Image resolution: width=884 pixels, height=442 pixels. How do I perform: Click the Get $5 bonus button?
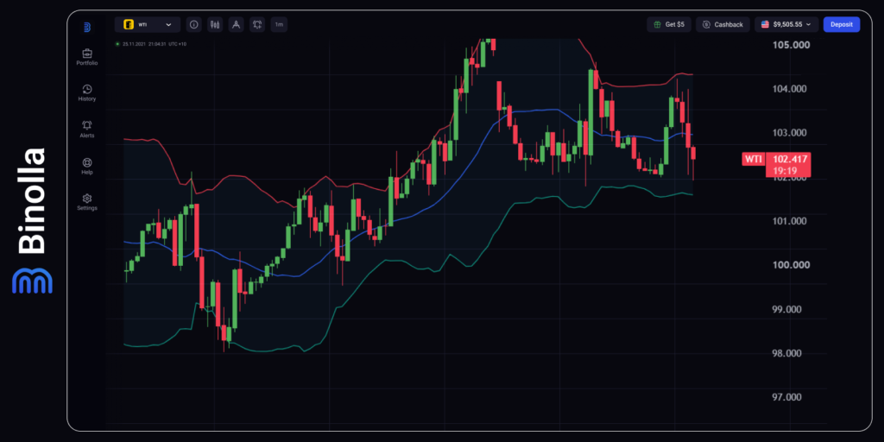pos(669,24)
